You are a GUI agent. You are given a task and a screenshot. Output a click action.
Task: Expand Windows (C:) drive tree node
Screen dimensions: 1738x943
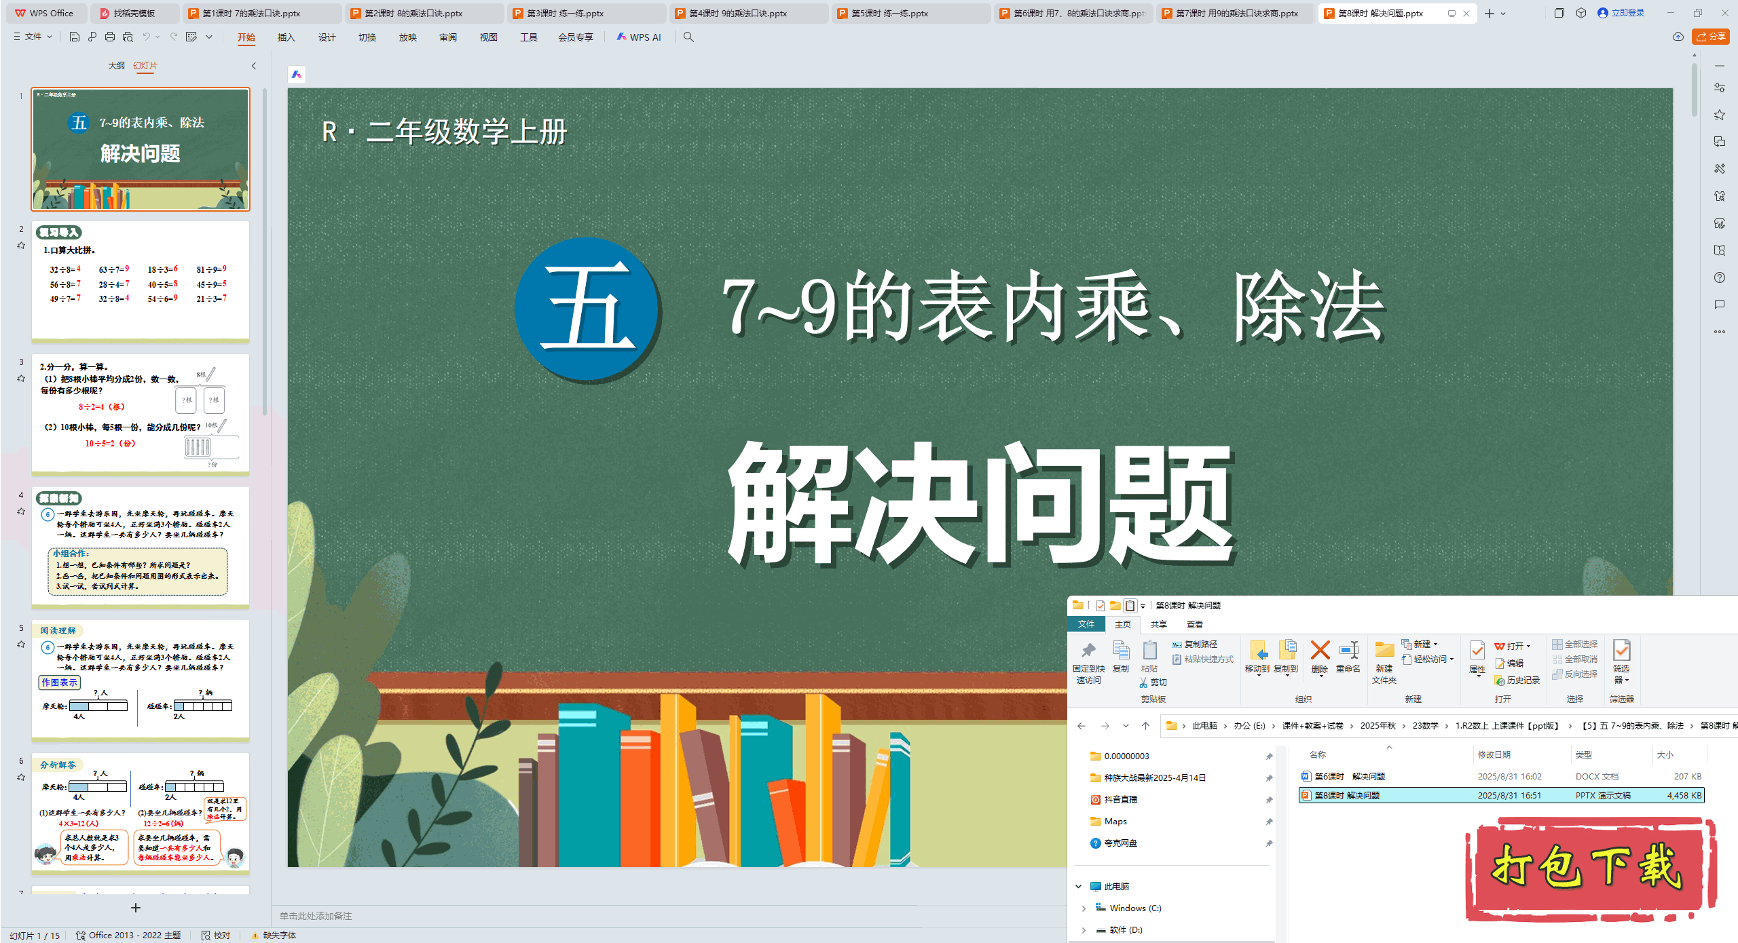coord(1084,908)
